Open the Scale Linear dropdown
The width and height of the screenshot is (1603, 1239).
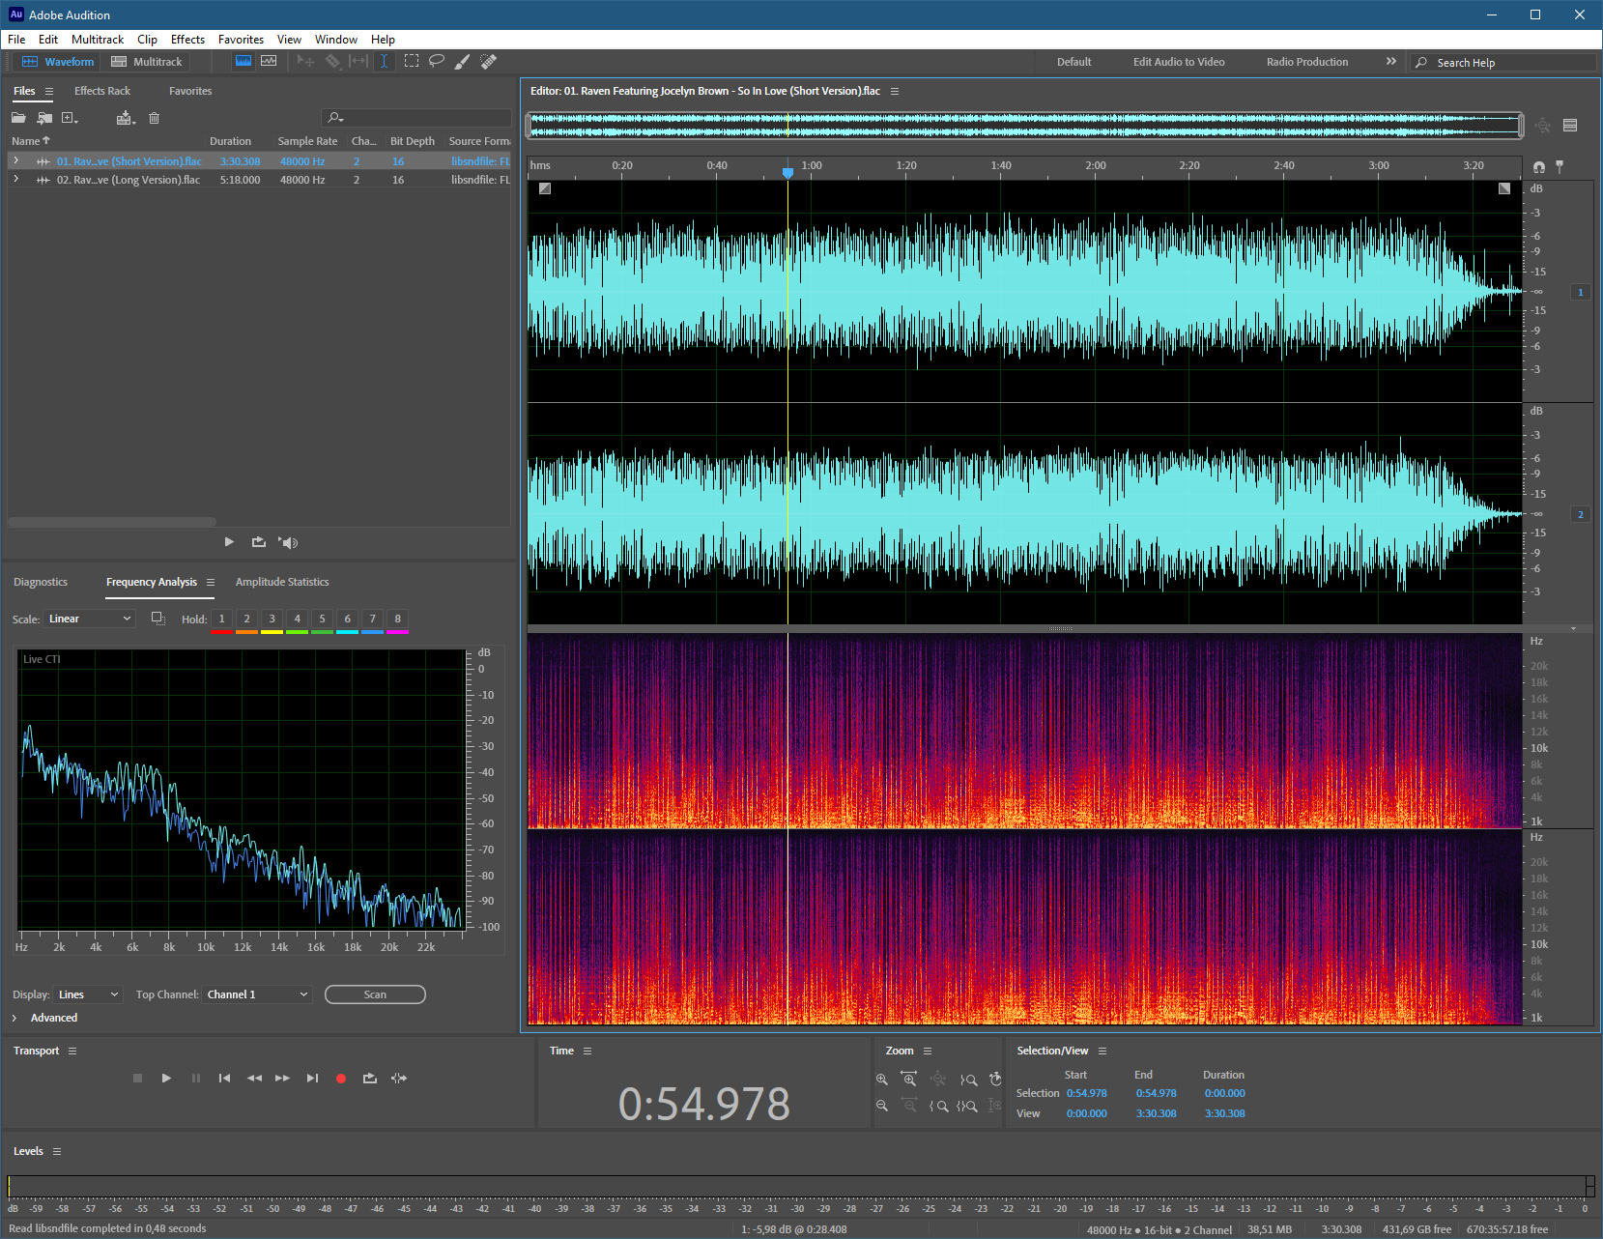click(89, 619)
